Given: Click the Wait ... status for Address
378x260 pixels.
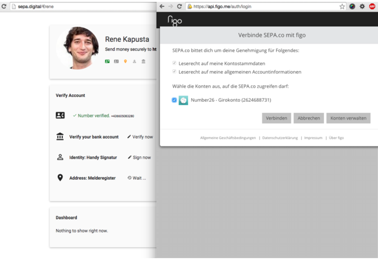Looking at the screenshot, I should 136,178.
